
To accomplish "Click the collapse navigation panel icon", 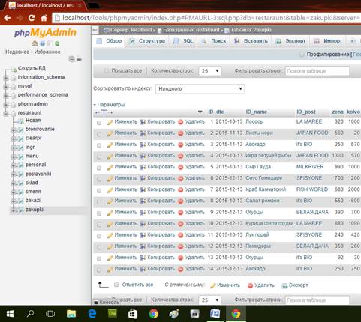I will coord(95,30).
